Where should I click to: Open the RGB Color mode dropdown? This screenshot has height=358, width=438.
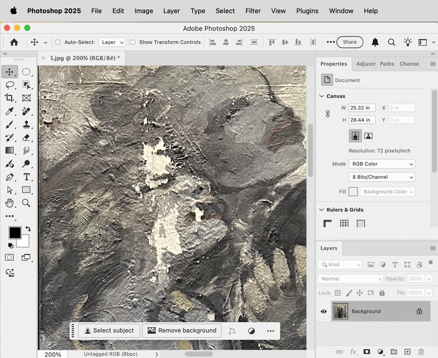pyautogui.click(x=382, y=164)
